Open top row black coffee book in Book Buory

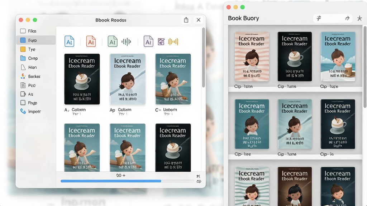pyautogui.click(x=295, y=57)
